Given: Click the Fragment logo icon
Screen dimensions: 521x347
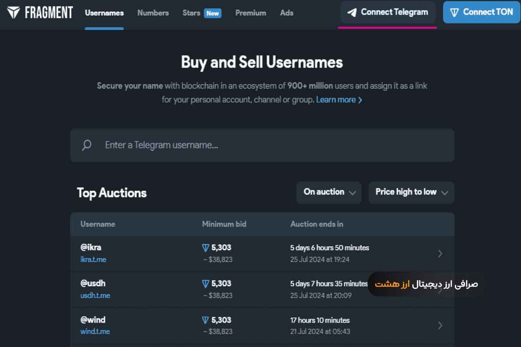Looking at the screenshot, I should (x=13, y=12).
